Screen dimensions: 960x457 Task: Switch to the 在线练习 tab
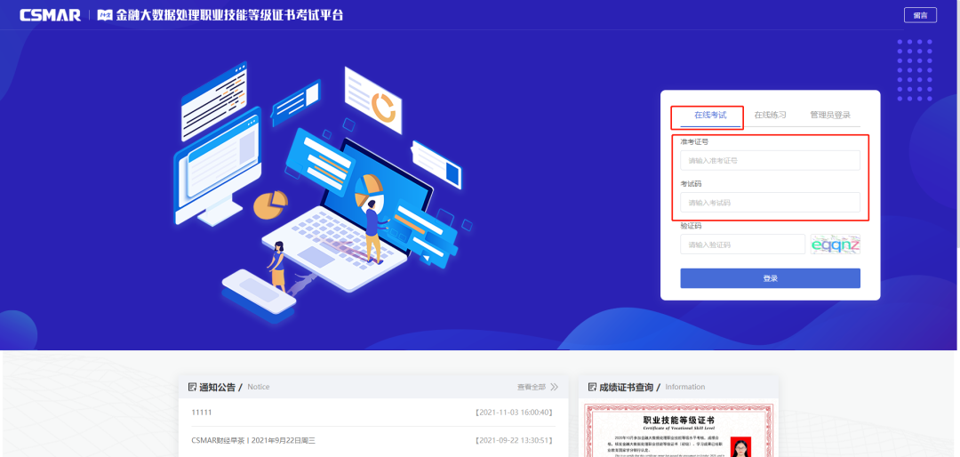click(x=770, y=116)
